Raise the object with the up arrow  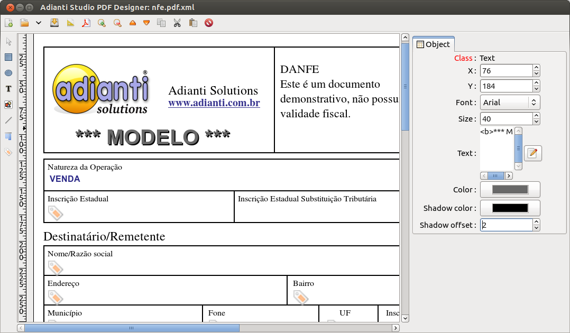[133, 23]
